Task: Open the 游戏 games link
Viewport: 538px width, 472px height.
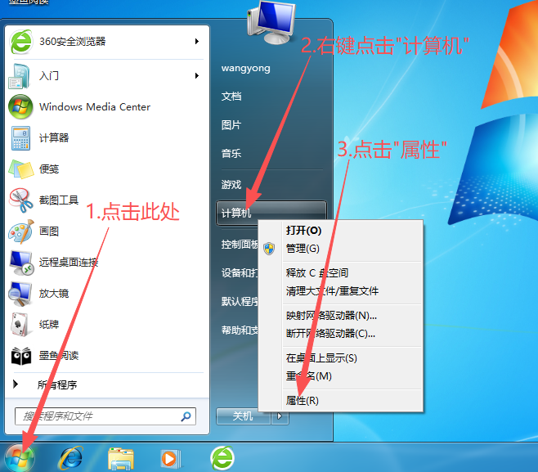Action: coord(231,185)
